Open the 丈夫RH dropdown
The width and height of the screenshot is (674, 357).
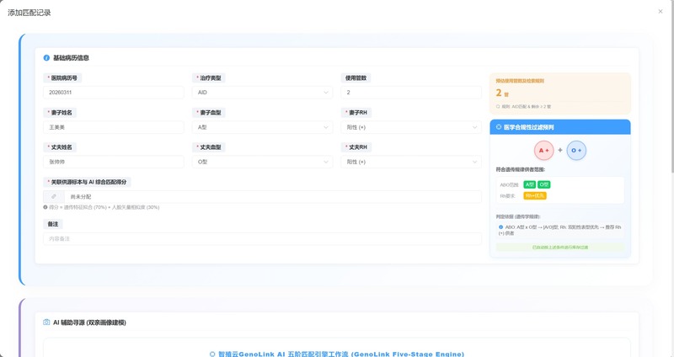pyautogui.click(x=411, y=162)
